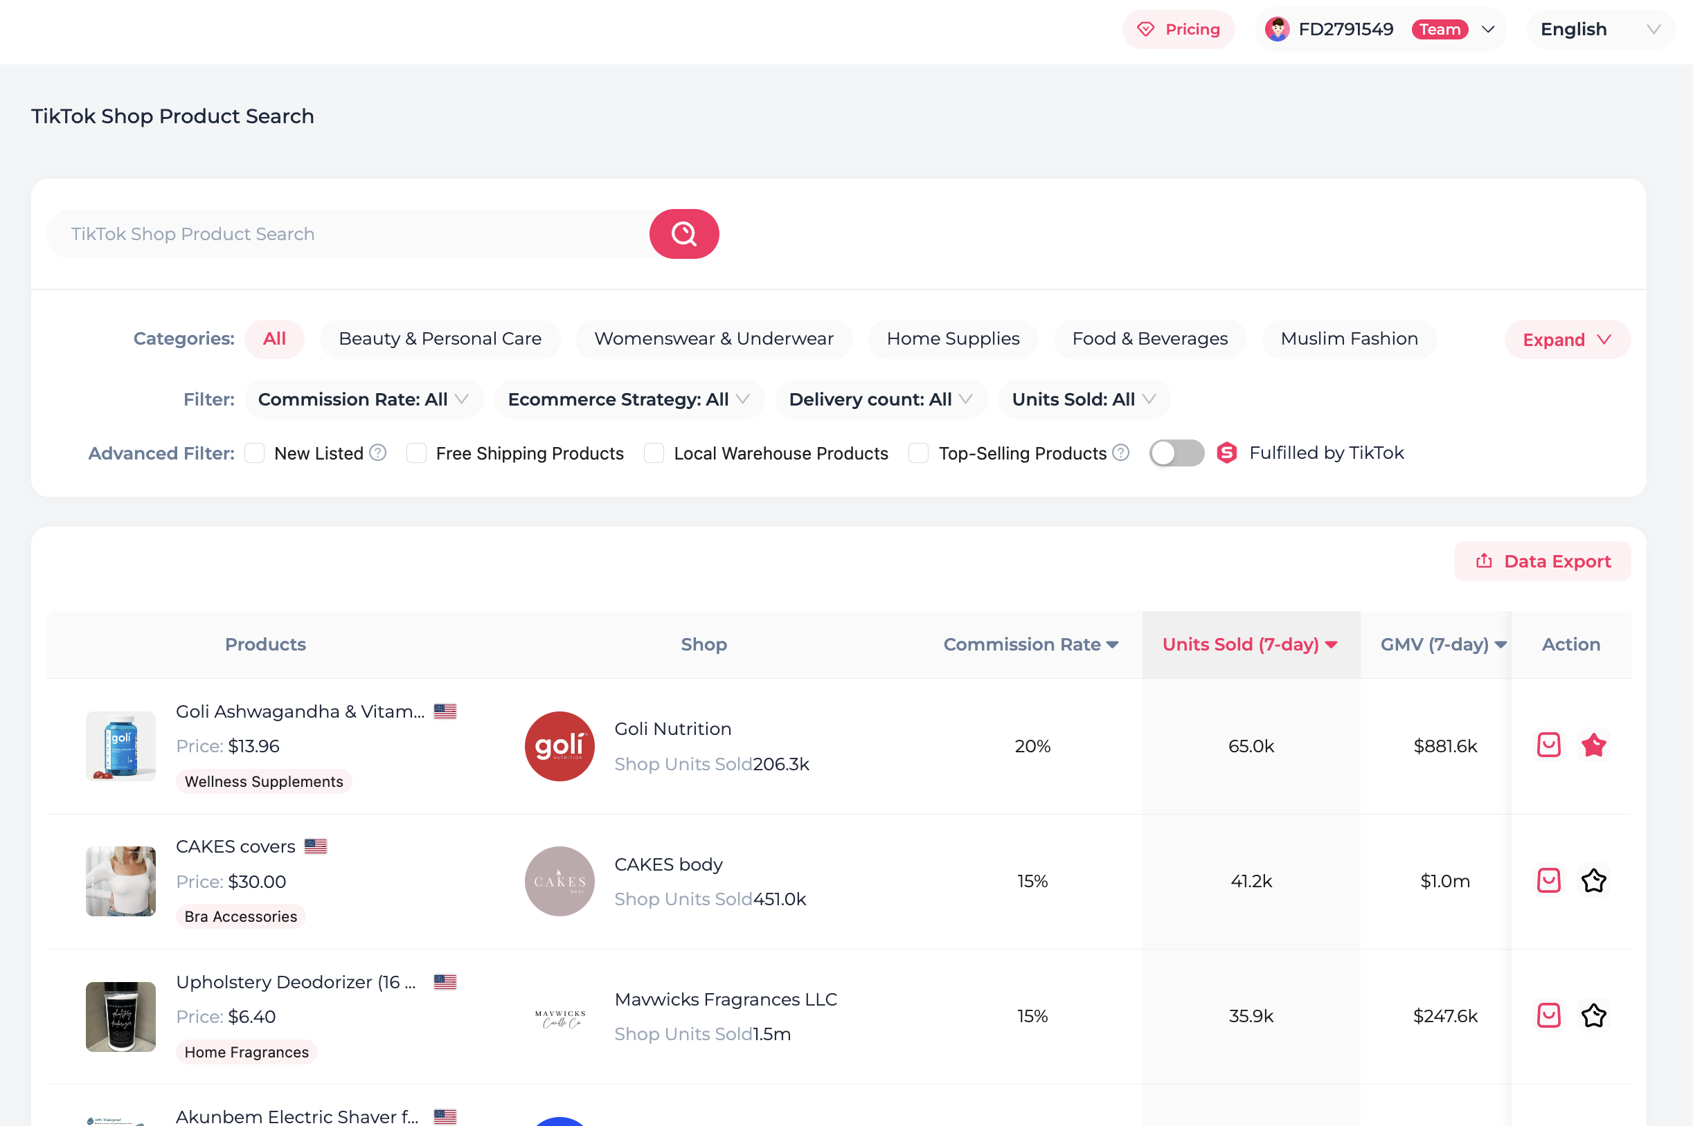Click the magnifier search button
Image resolution: width=1693 pixels, height=1126 pixels.
pos(683,233)
